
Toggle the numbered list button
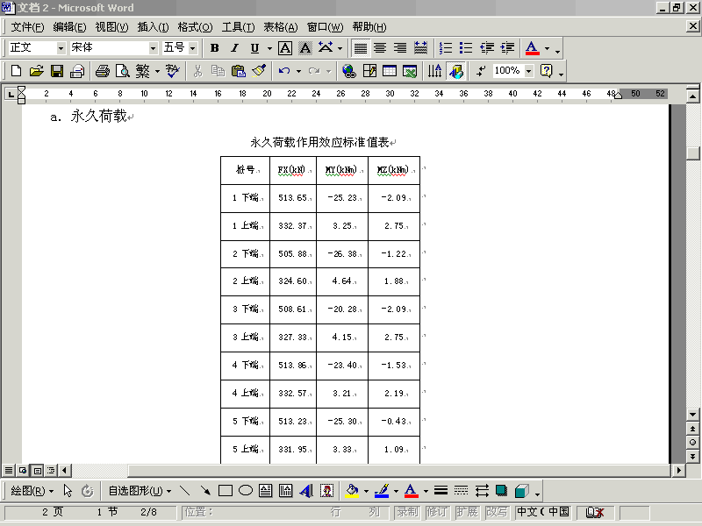[446, 48]
